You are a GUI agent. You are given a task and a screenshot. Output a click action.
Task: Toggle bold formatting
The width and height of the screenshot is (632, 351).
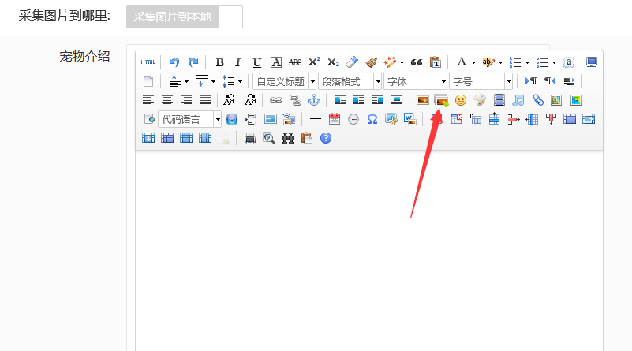click(219, 62)
